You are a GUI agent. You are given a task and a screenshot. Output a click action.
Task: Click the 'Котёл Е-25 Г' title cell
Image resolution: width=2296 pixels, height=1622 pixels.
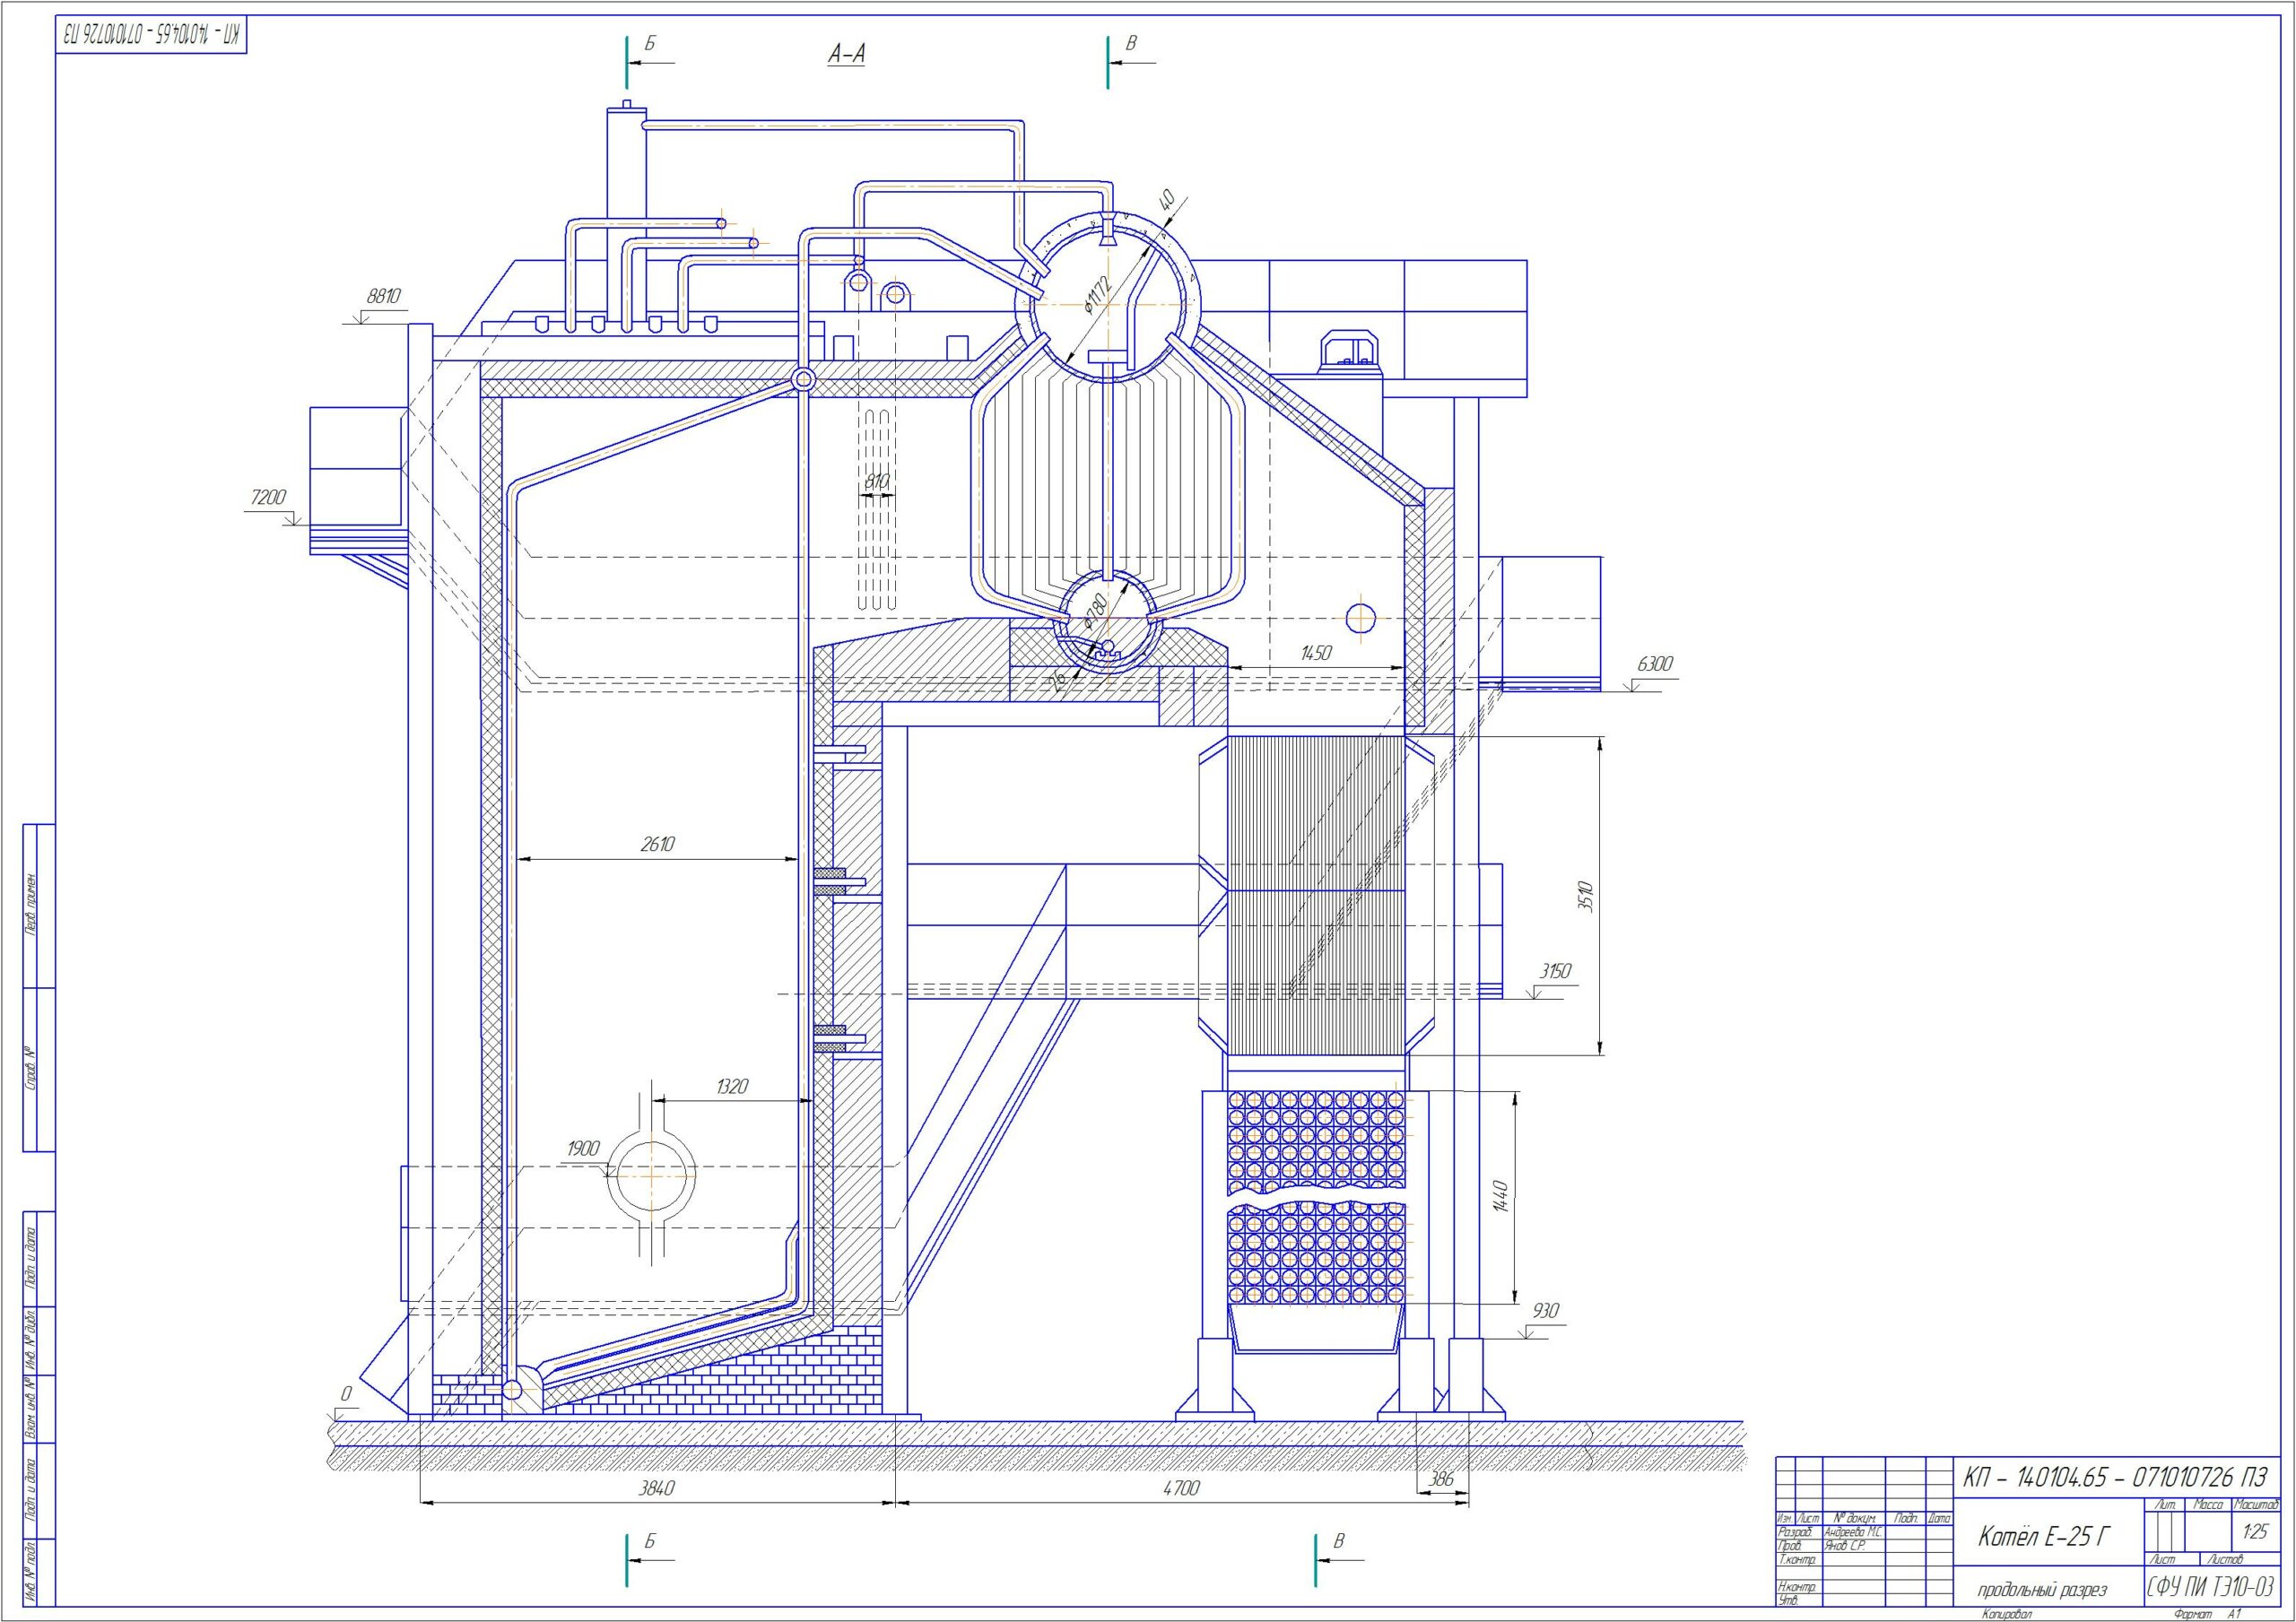click(2044, 1537)
